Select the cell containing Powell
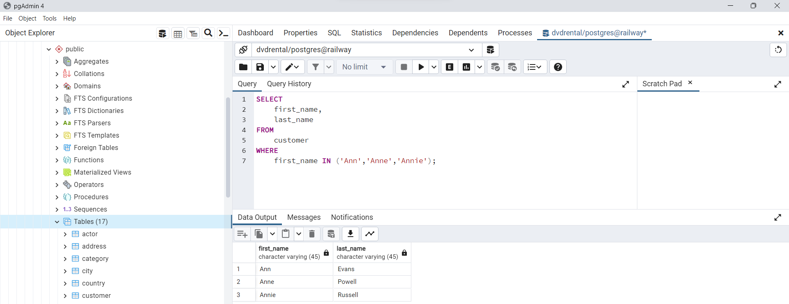This screenshot has width=789, height=304. (x=372, y=282)
